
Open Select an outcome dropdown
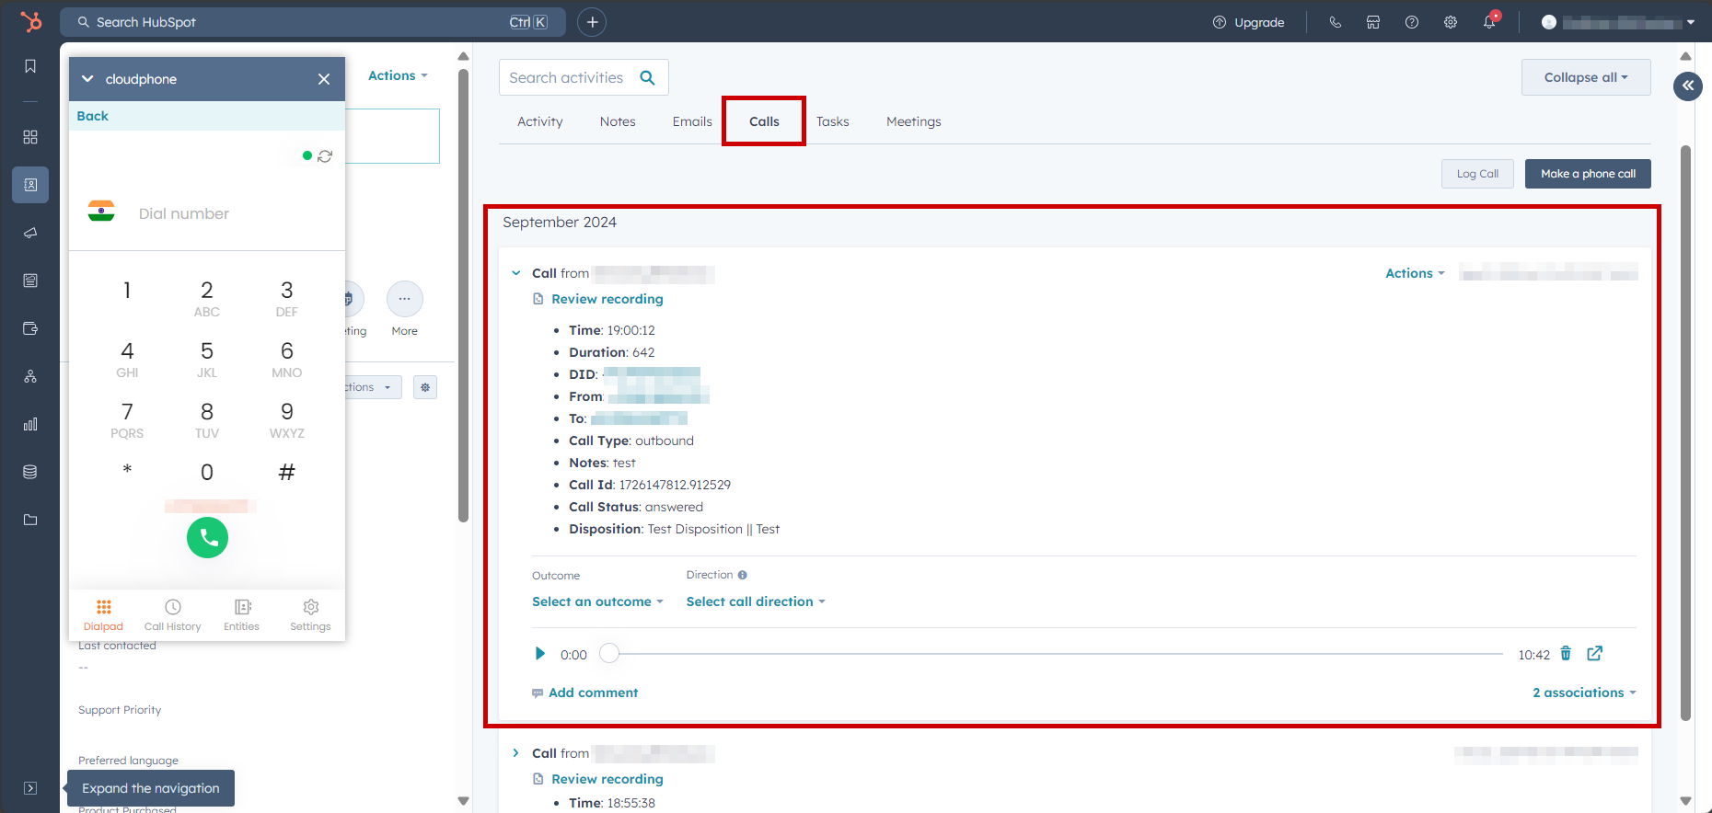coord(597,601)
